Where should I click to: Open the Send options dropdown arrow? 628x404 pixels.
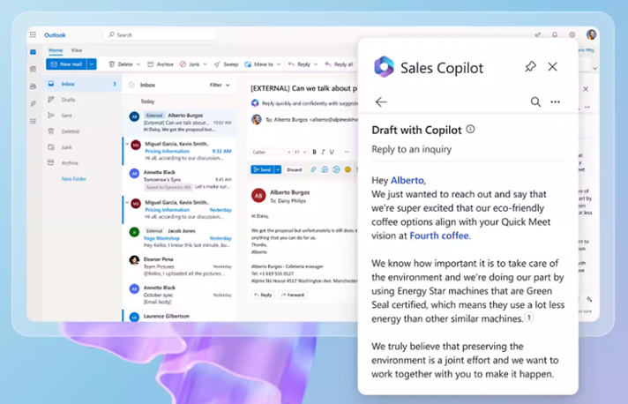coord(278,169)
